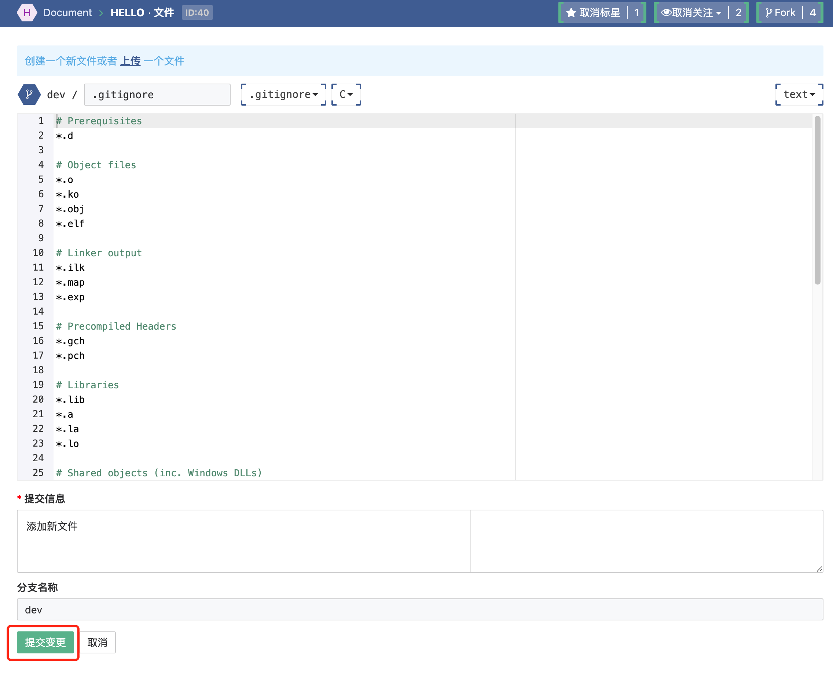The height and width of the screenshot is (682, 833).
Task: Click the Fork branch icon
Action: click(x=768, y=13)
